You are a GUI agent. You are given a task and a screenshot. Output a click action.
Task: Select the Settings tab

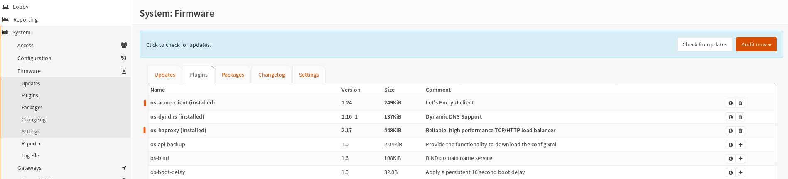(x=309, y=75)
